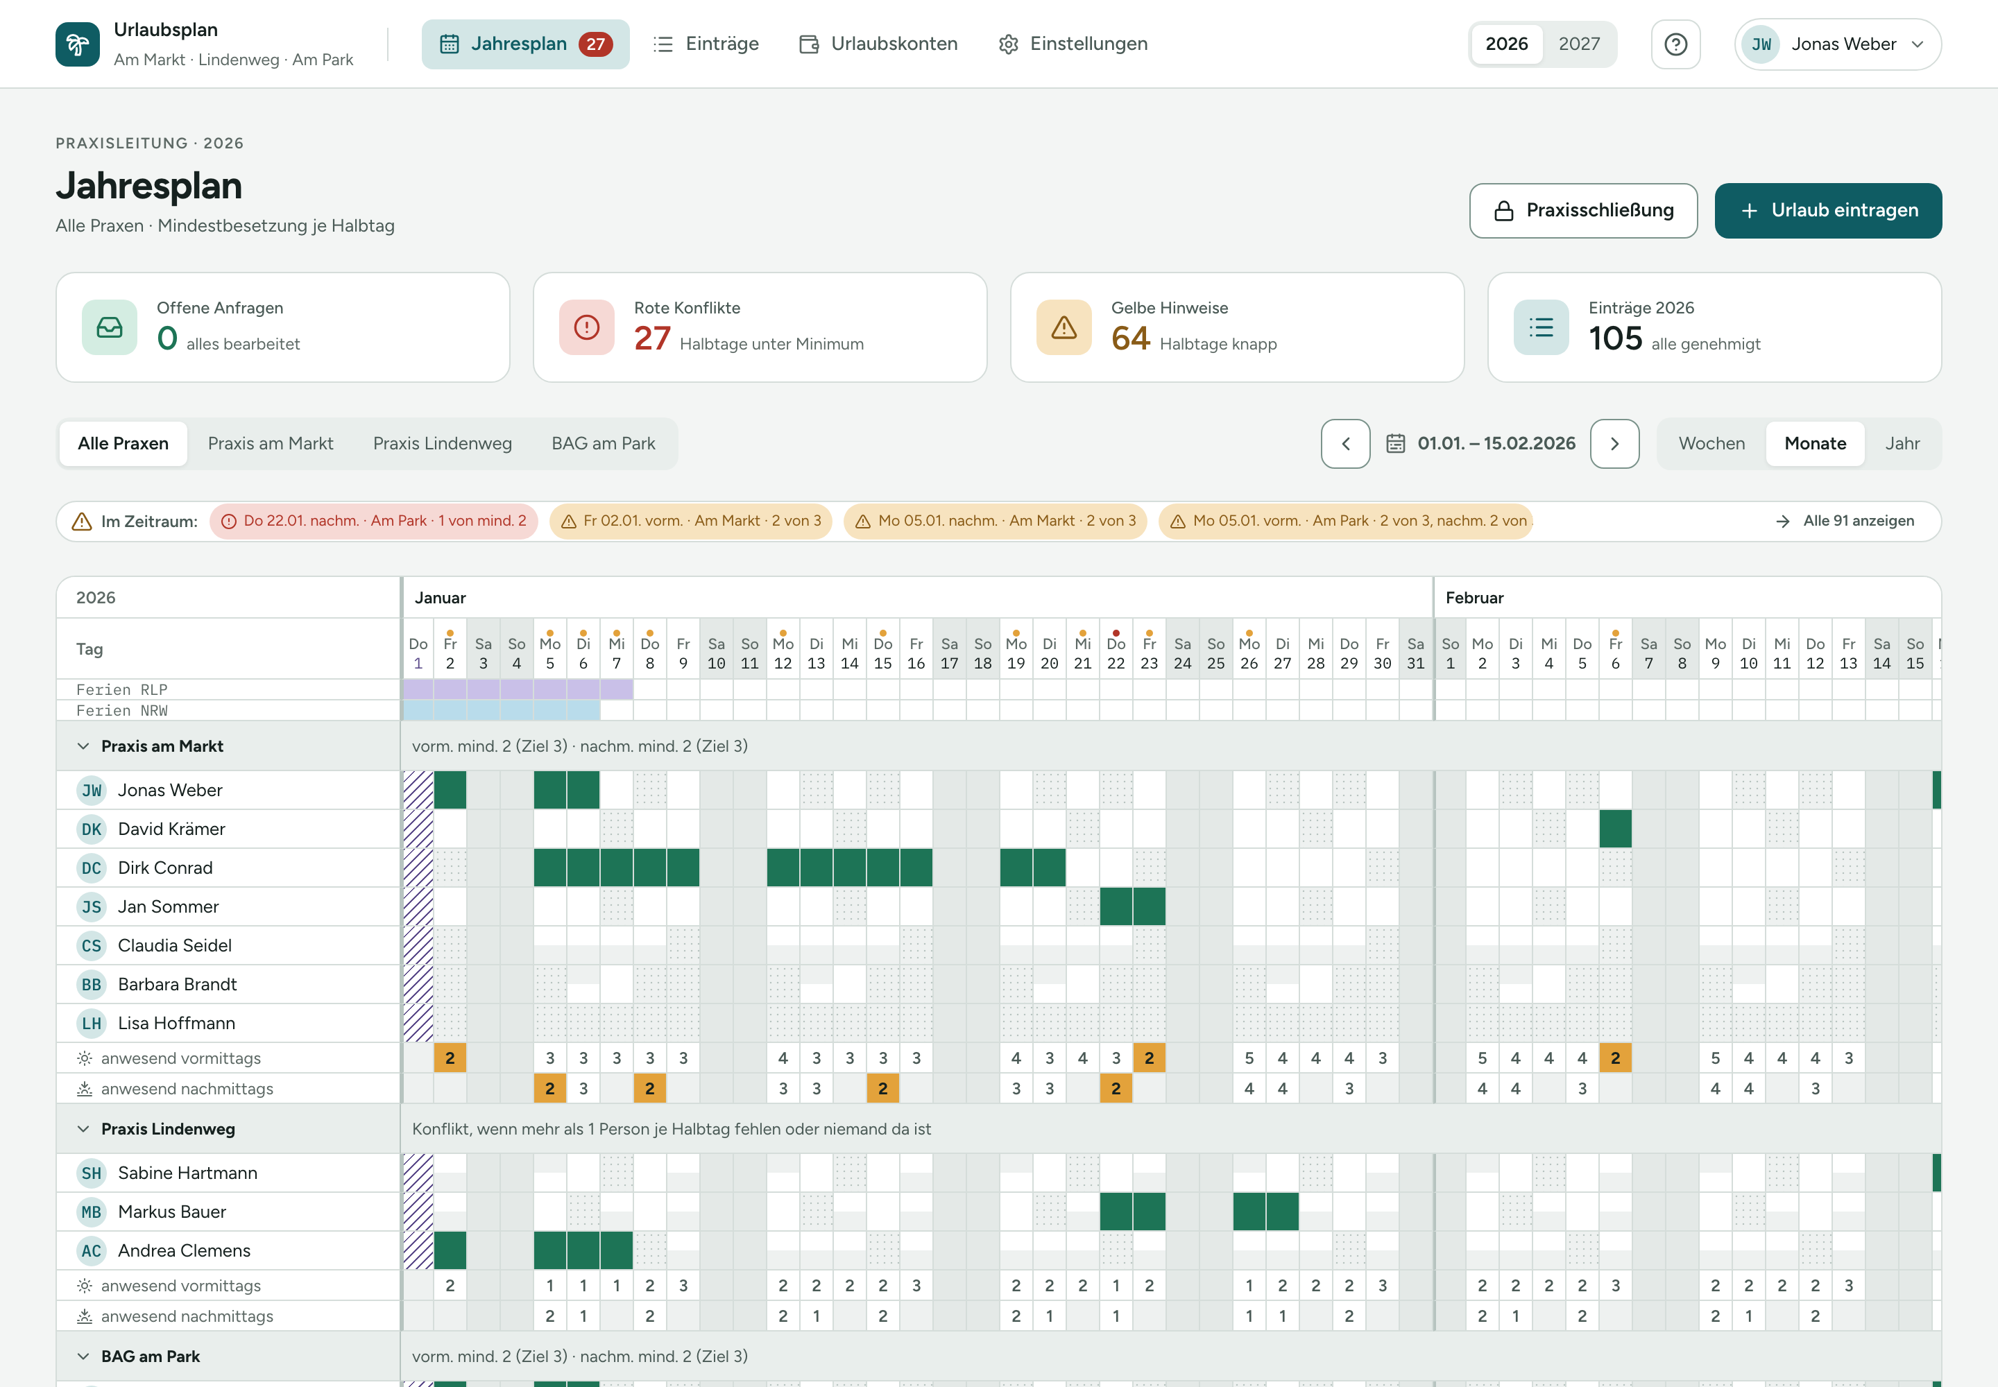Collapse the Praxis am Markt group

pyautogui.click(x=83, y=746)
